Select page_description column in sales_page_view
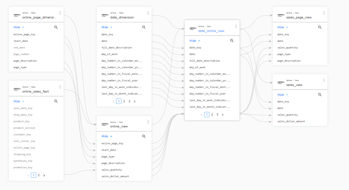The image size is (349, 190). (289, 61)
